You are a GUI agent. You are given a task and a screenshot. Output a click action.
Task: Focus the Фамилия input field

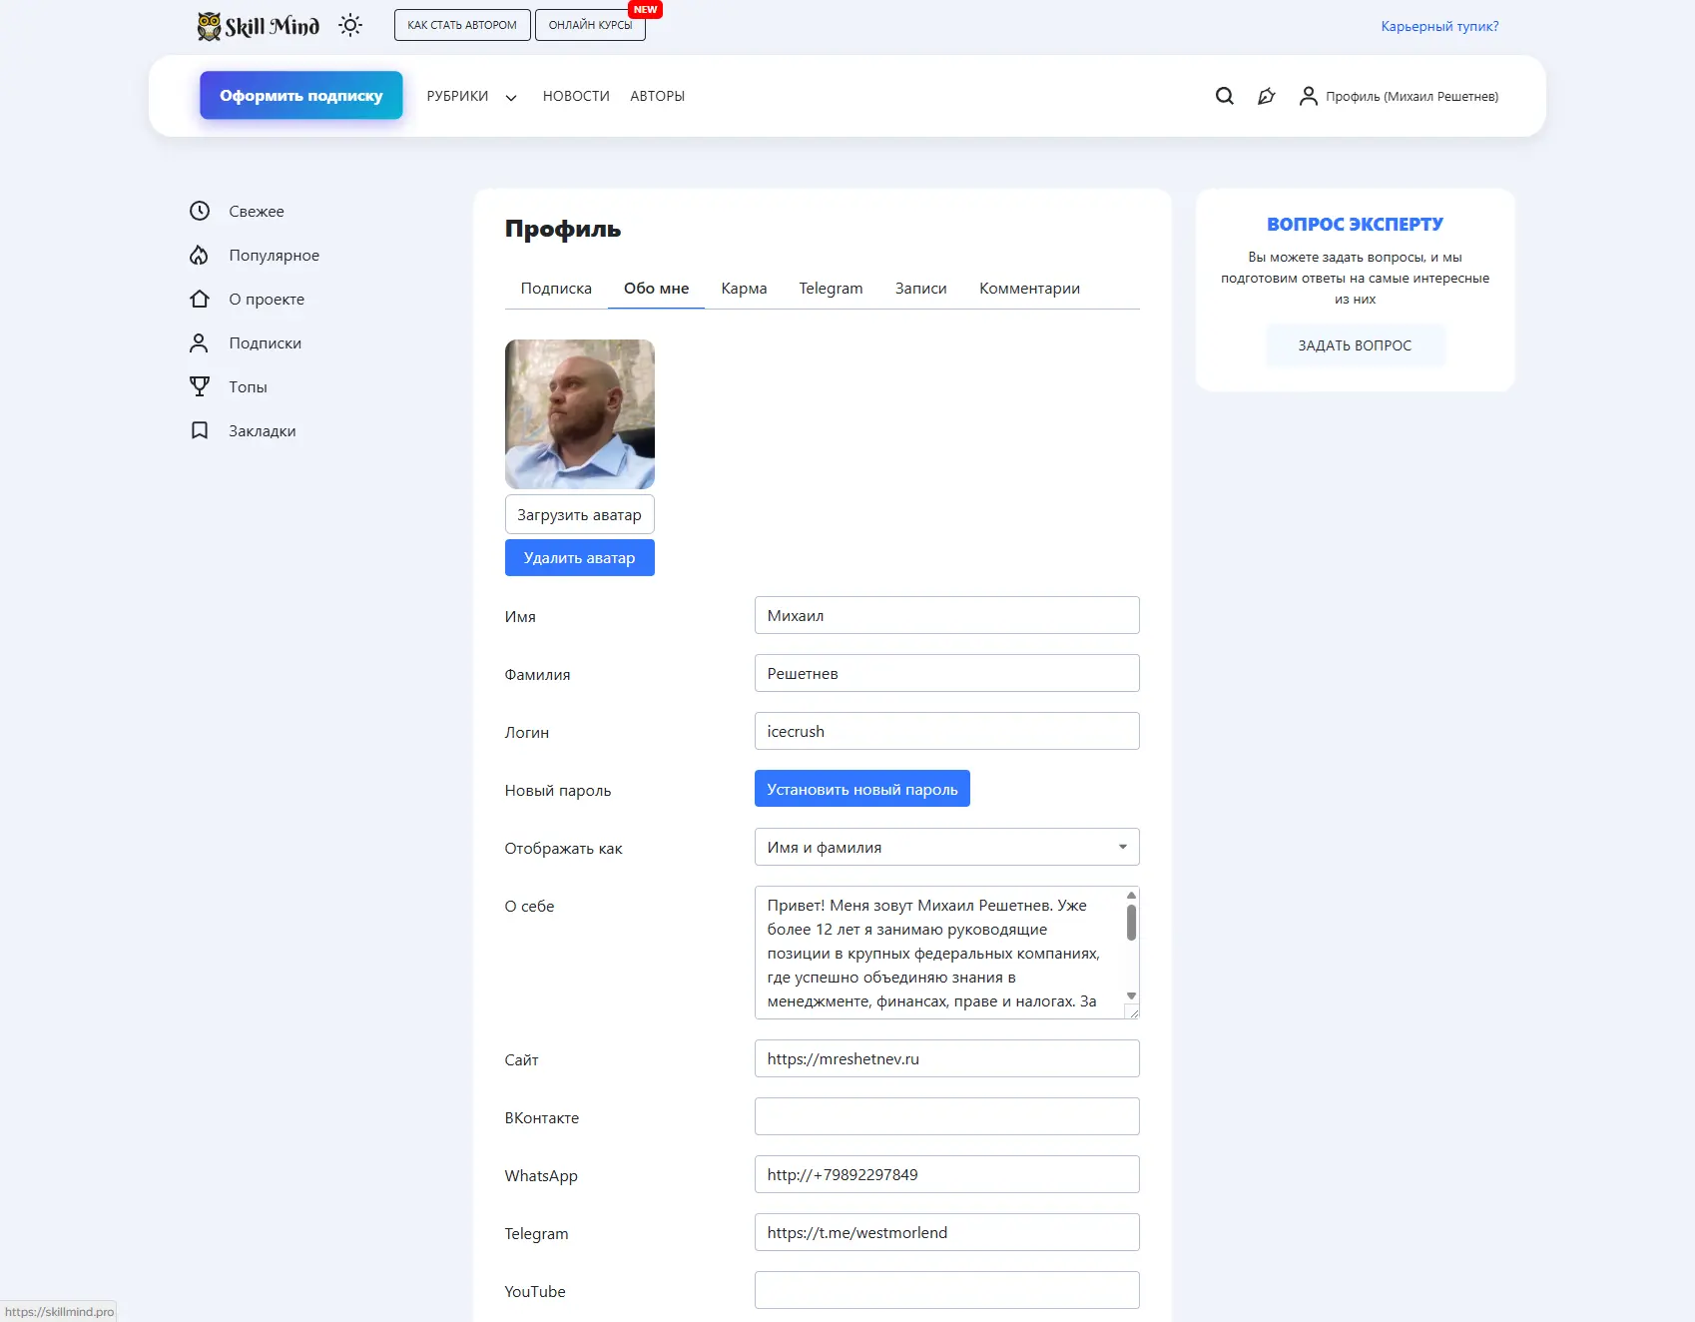[946, 673]
